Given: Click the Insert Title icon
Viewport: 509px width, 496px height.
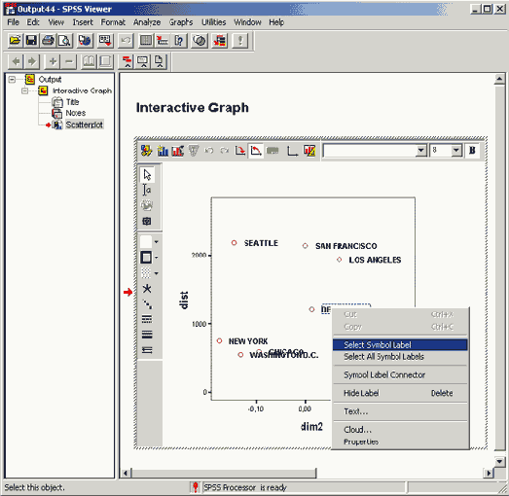Looking at the screenshot, I should [143, 61].
